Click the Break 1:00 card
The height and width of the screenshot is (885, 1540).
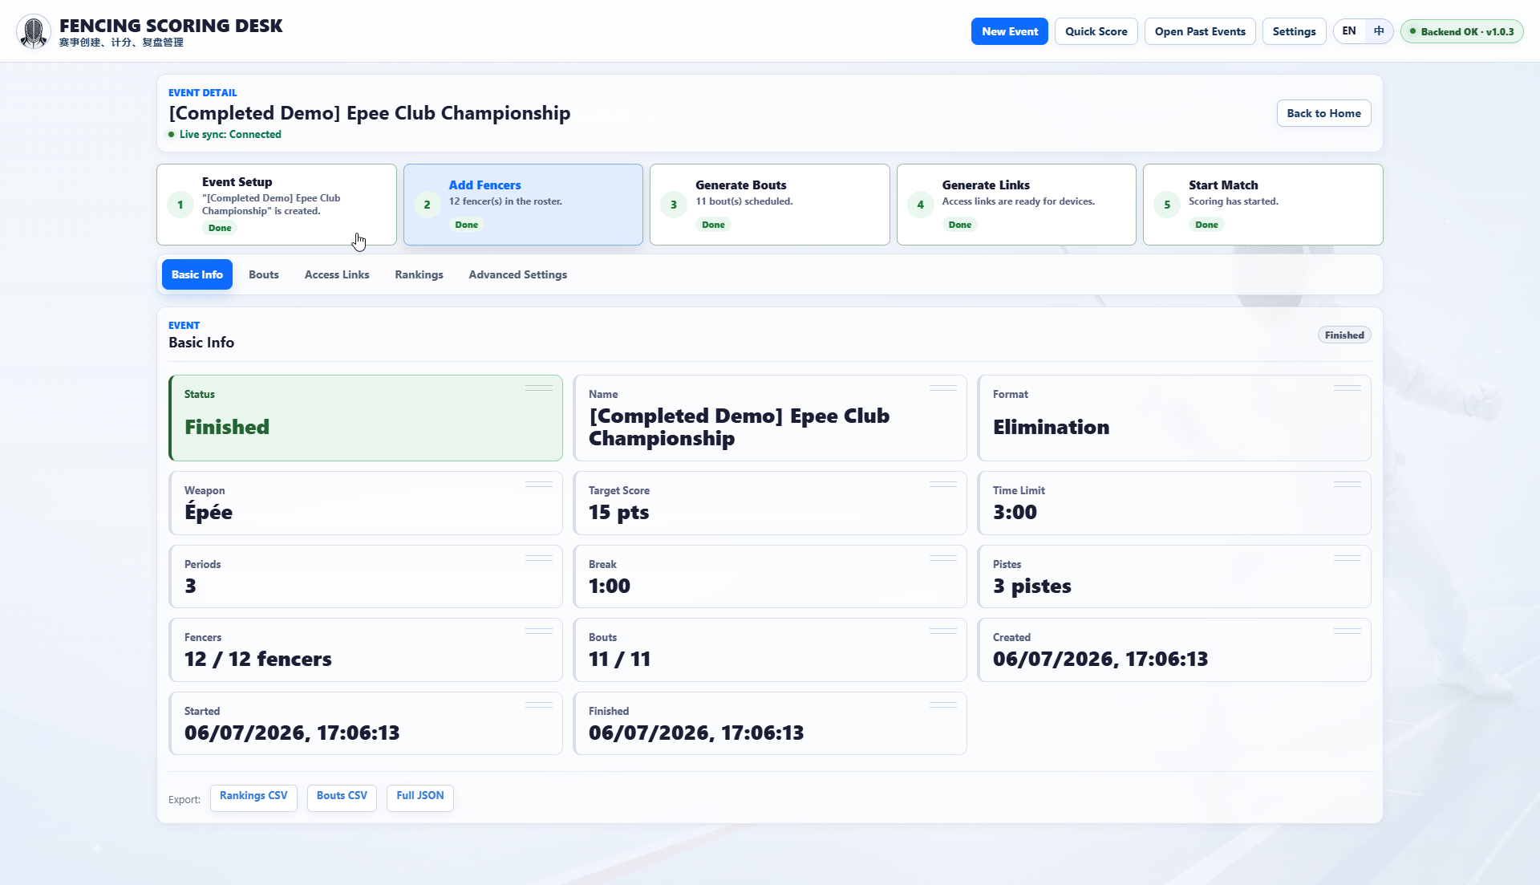(770, 577)
